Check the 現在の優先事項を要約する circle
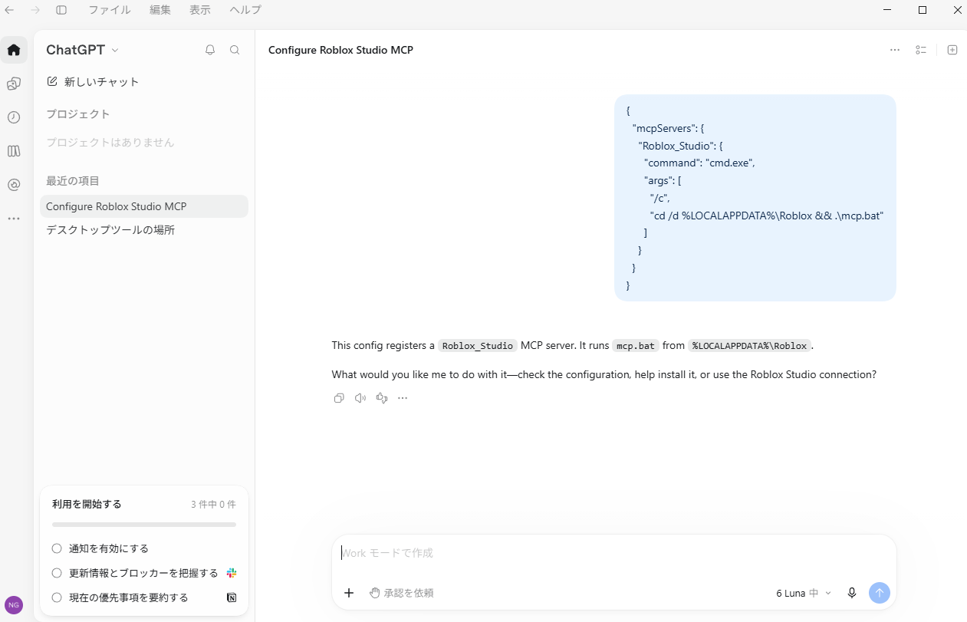Image resolution: width=967 pixels, height=622 pixels. pyautogui.click(x=57, y=597)
